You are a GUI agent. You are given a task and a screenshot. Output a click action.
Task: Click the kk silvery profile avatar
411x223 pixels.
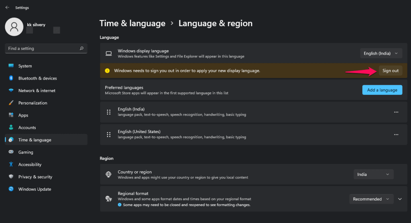14,27
